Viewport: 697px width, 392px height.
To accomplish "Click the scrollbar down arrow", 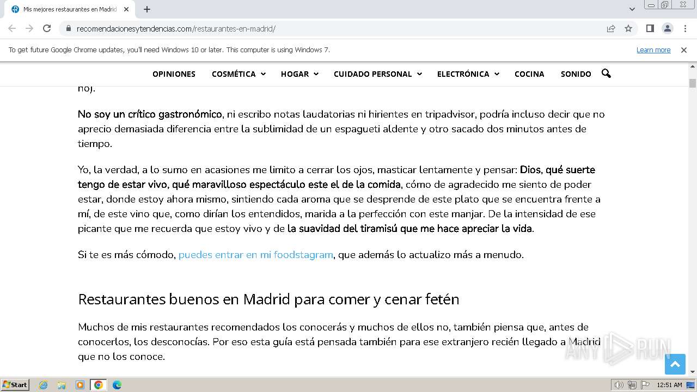I will (693, 372).
